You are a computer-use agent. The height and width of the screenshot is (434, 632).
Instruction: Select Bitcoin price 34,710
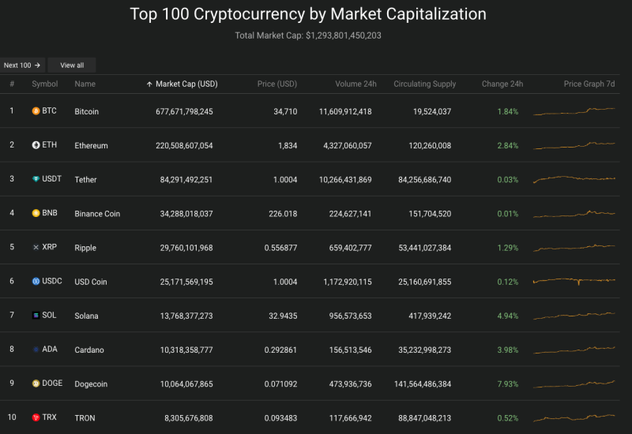pyautogui.click(x=285, y=111)
